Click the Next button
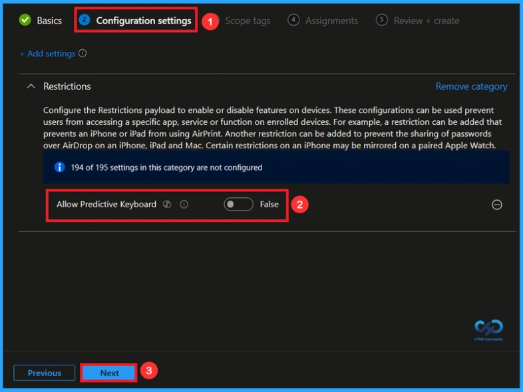 pos(109,373)
